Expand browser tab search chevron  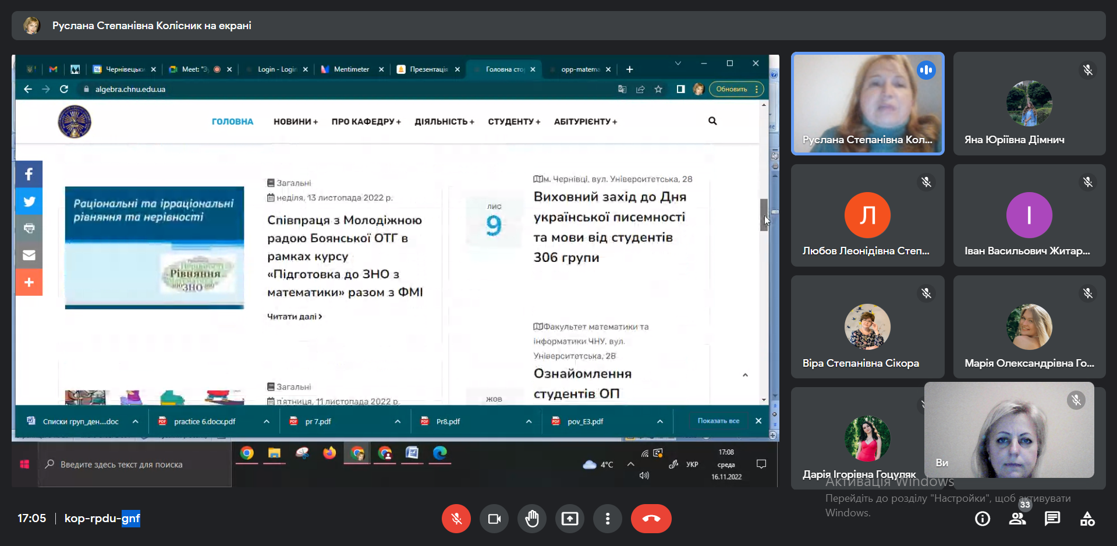(678, 63)
